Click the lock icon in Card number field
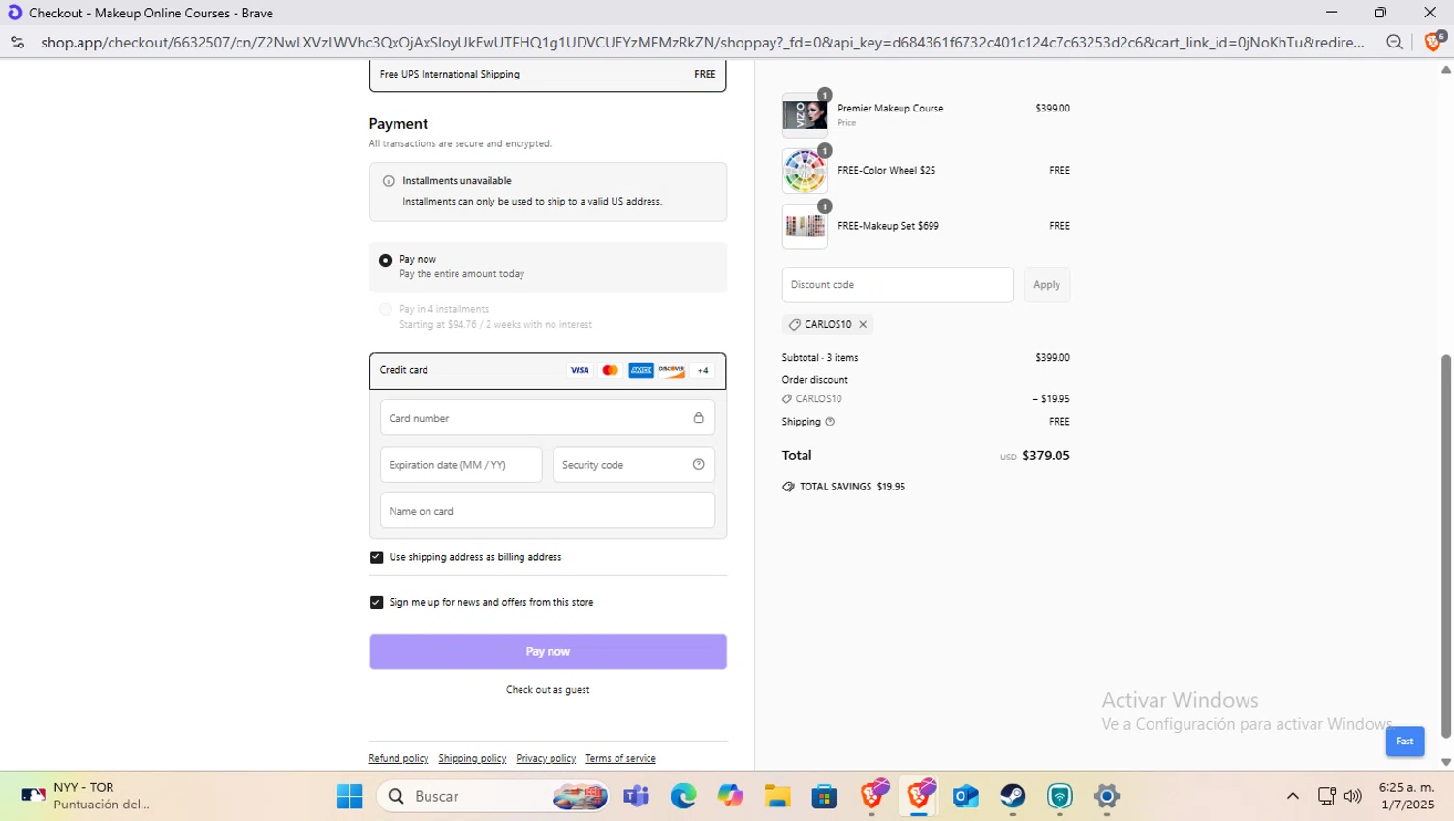Viewport: 1454px width, 821px height. [698, 418]
